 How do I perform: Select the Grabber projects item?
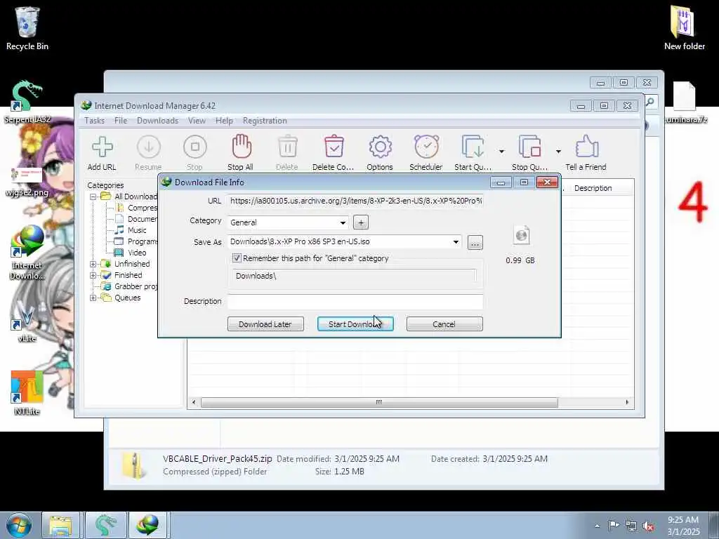(x=136, y=286)
